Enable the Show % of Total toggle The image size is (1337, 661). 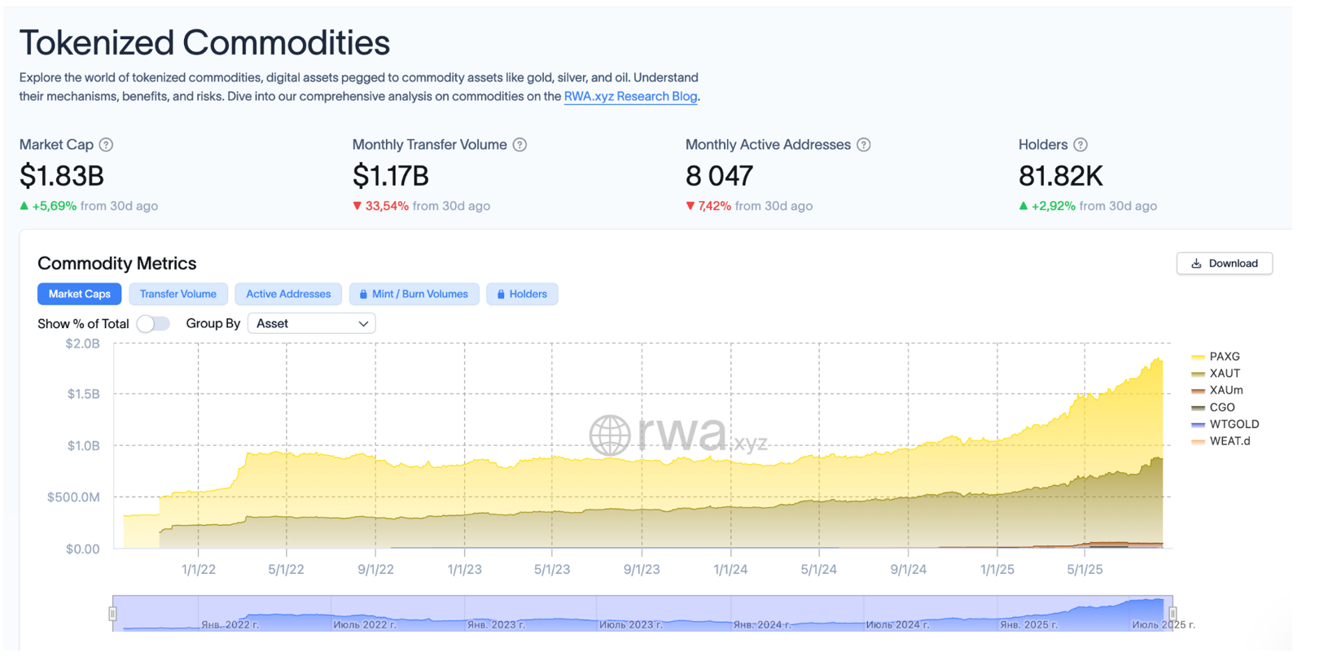153,324
